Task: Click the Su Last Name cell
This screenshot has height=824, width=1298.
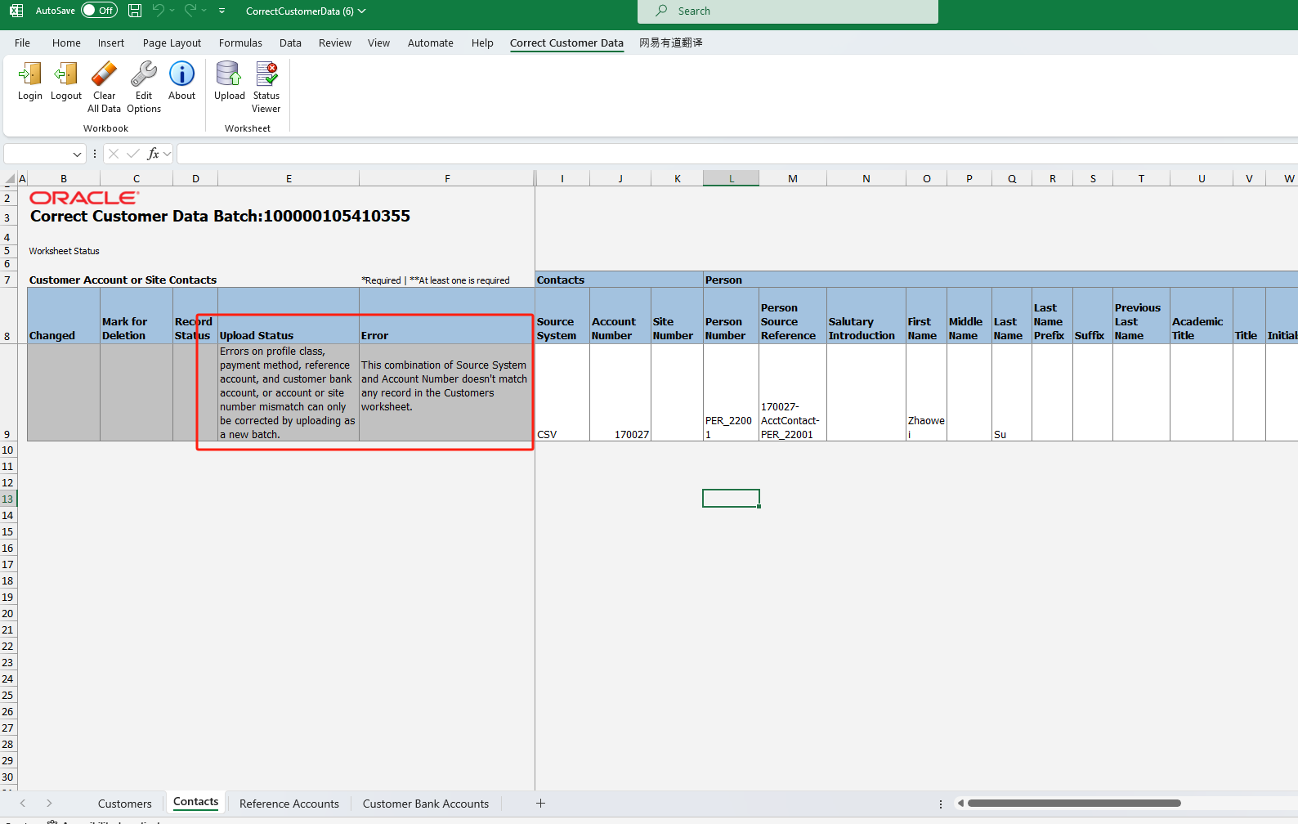Action: pos(1012,392)
